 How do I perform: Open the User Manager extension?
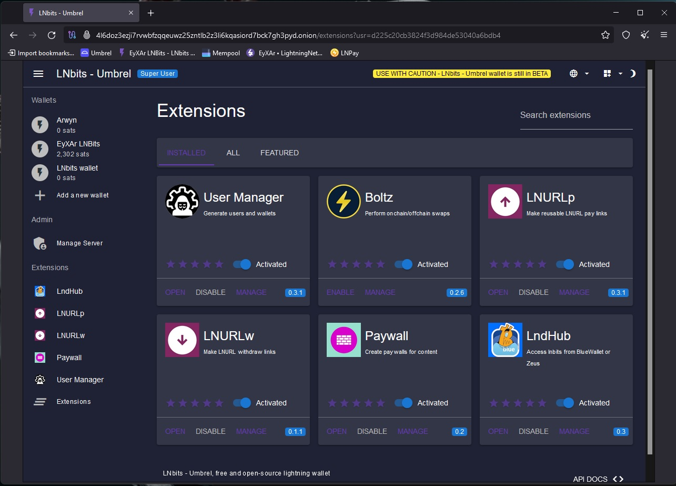(175, 292)
